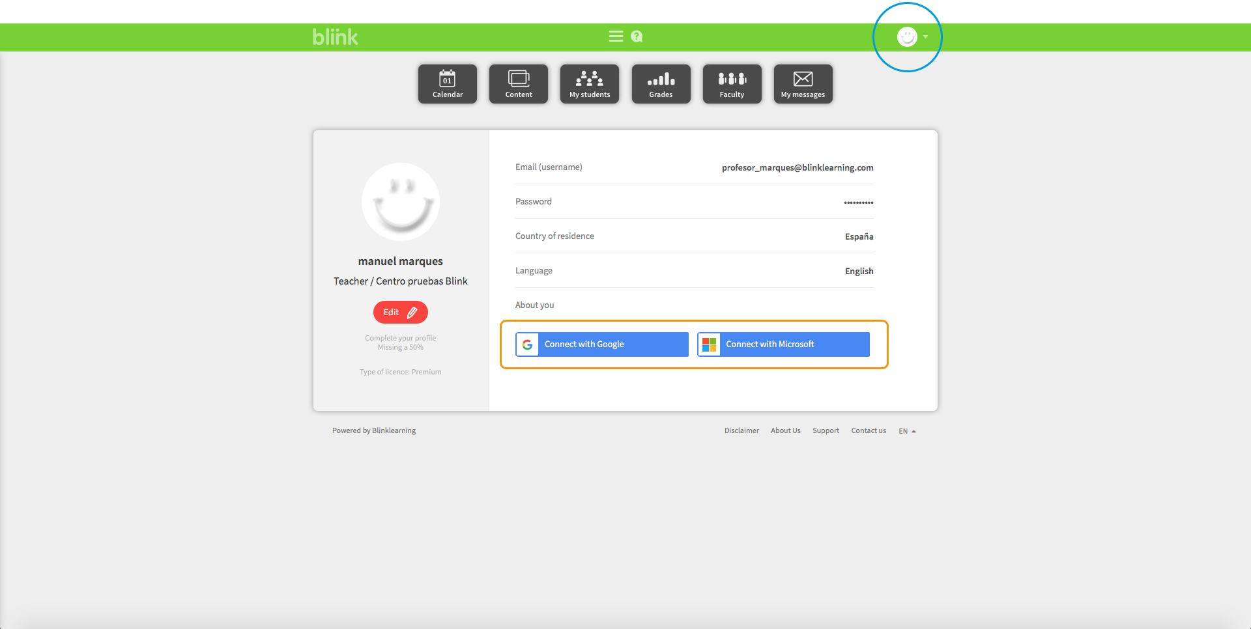Click the header user avatar icon
This screenshot has width=1251, height=629.
907,37
